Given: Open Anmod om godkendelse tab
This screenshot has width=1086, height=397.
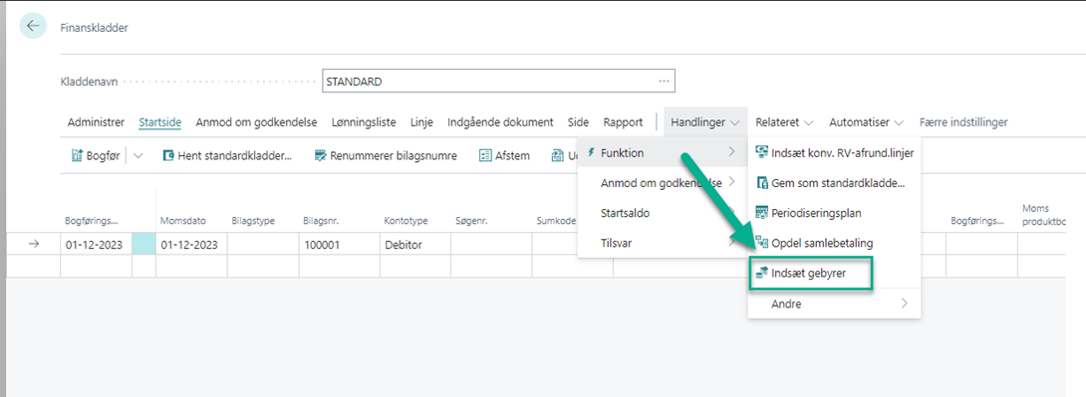Looking at the screenshot, I should pos(256,122).
